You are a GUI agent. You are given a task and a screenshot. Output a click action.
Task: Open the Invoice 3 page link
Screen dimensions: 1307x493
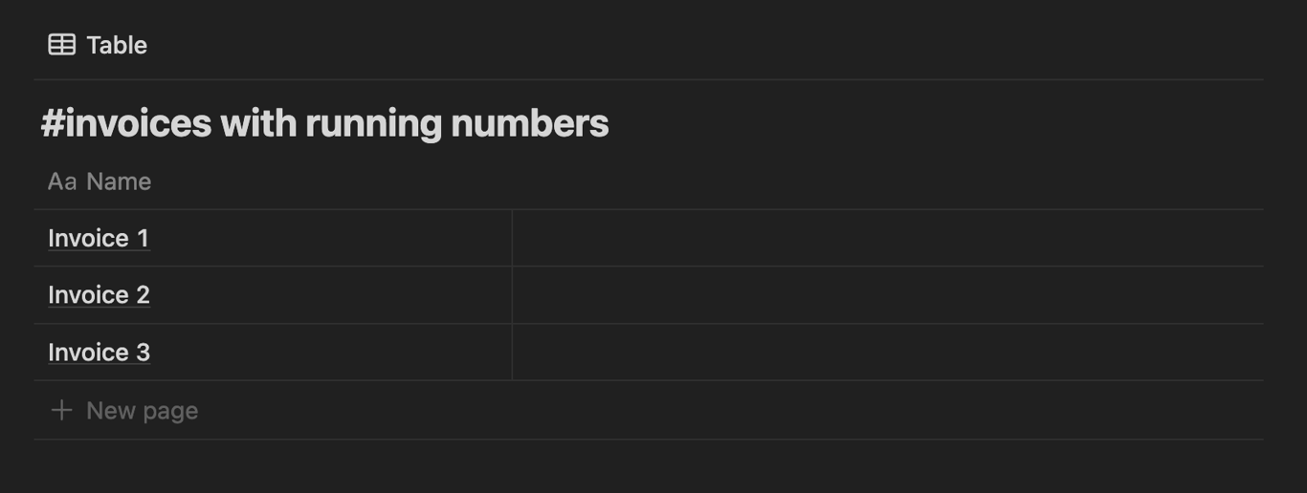[99, 353]
